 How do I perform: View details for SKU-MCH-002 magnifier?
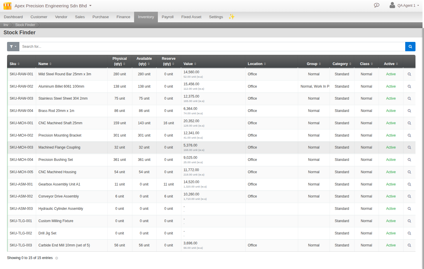tap(409, 135)
